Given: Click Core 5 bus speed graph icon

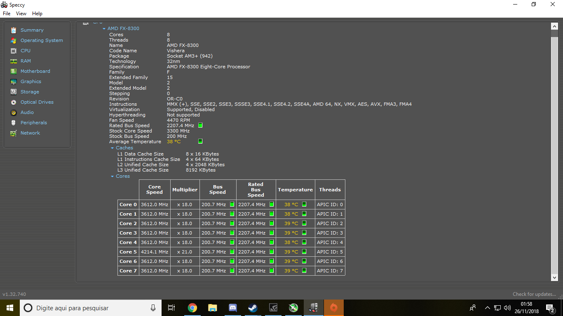Looking at the screenshot, I should (232, 251).
